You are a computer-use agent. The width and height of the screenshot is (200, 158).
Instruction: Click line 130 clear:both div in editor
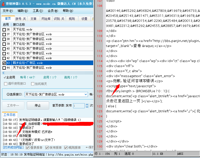tap(132, 146)
